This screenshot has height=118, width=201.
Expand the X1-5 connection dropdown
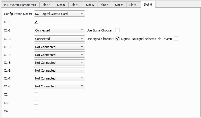pos(60,63)
